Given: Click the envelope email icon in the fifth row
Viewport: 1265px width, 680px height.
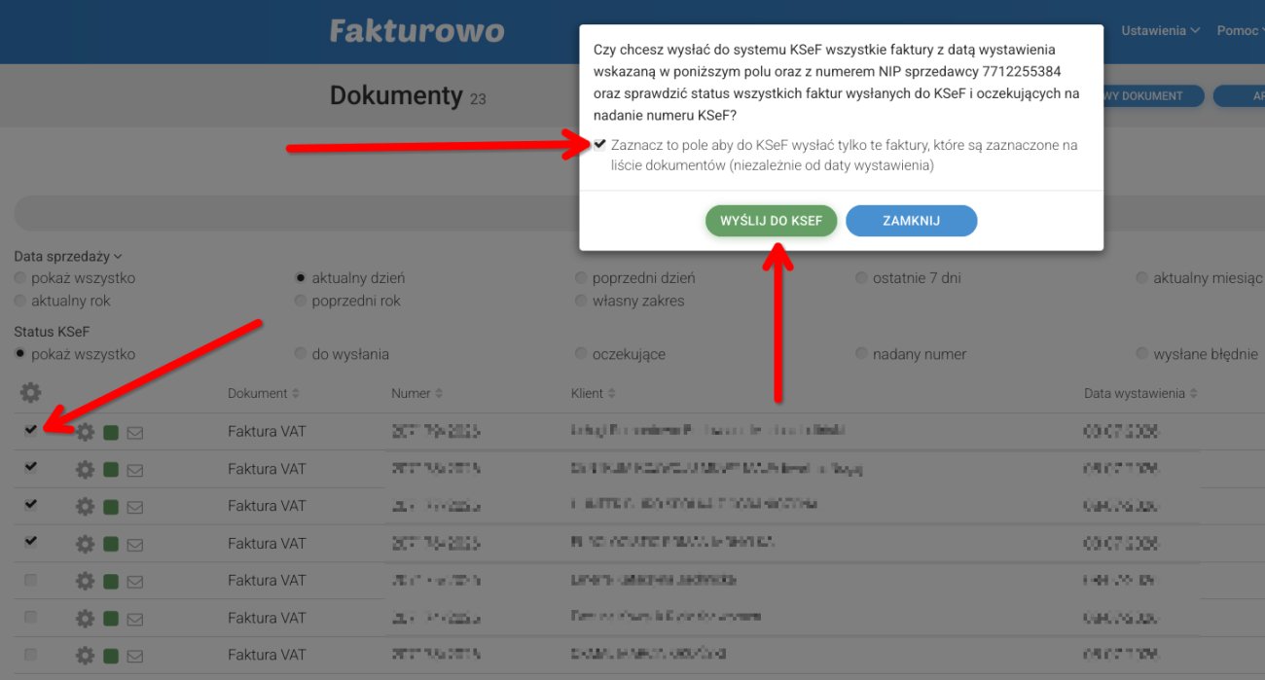Looking at the screenshot, I should coord(135,582).
